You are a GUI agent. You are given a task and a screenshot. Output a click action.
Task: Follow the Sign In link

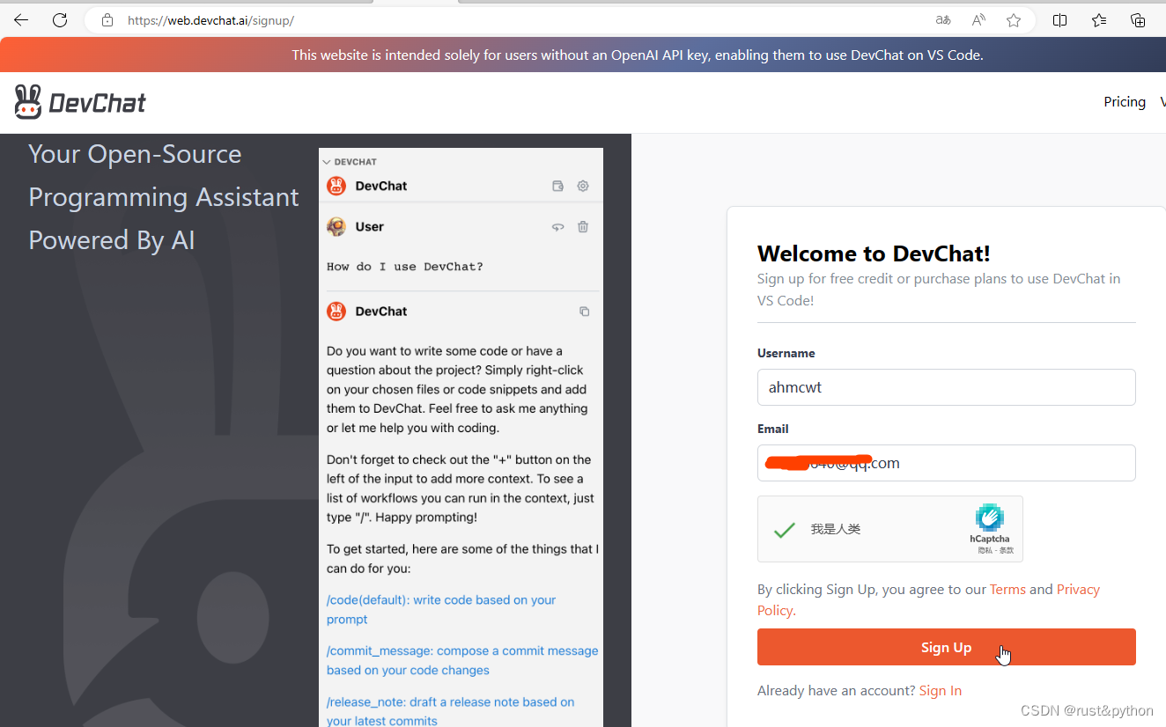[941, 691]
